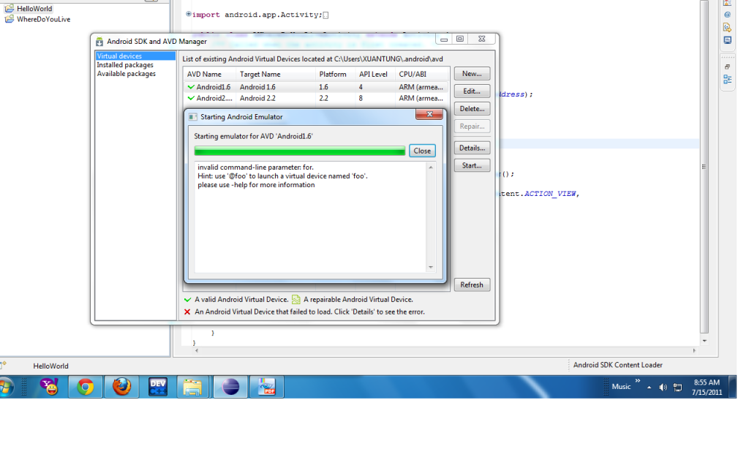749x468 pixels.
Task: Click the 'Android 2.2' target name cell
Action: [257, 98]
